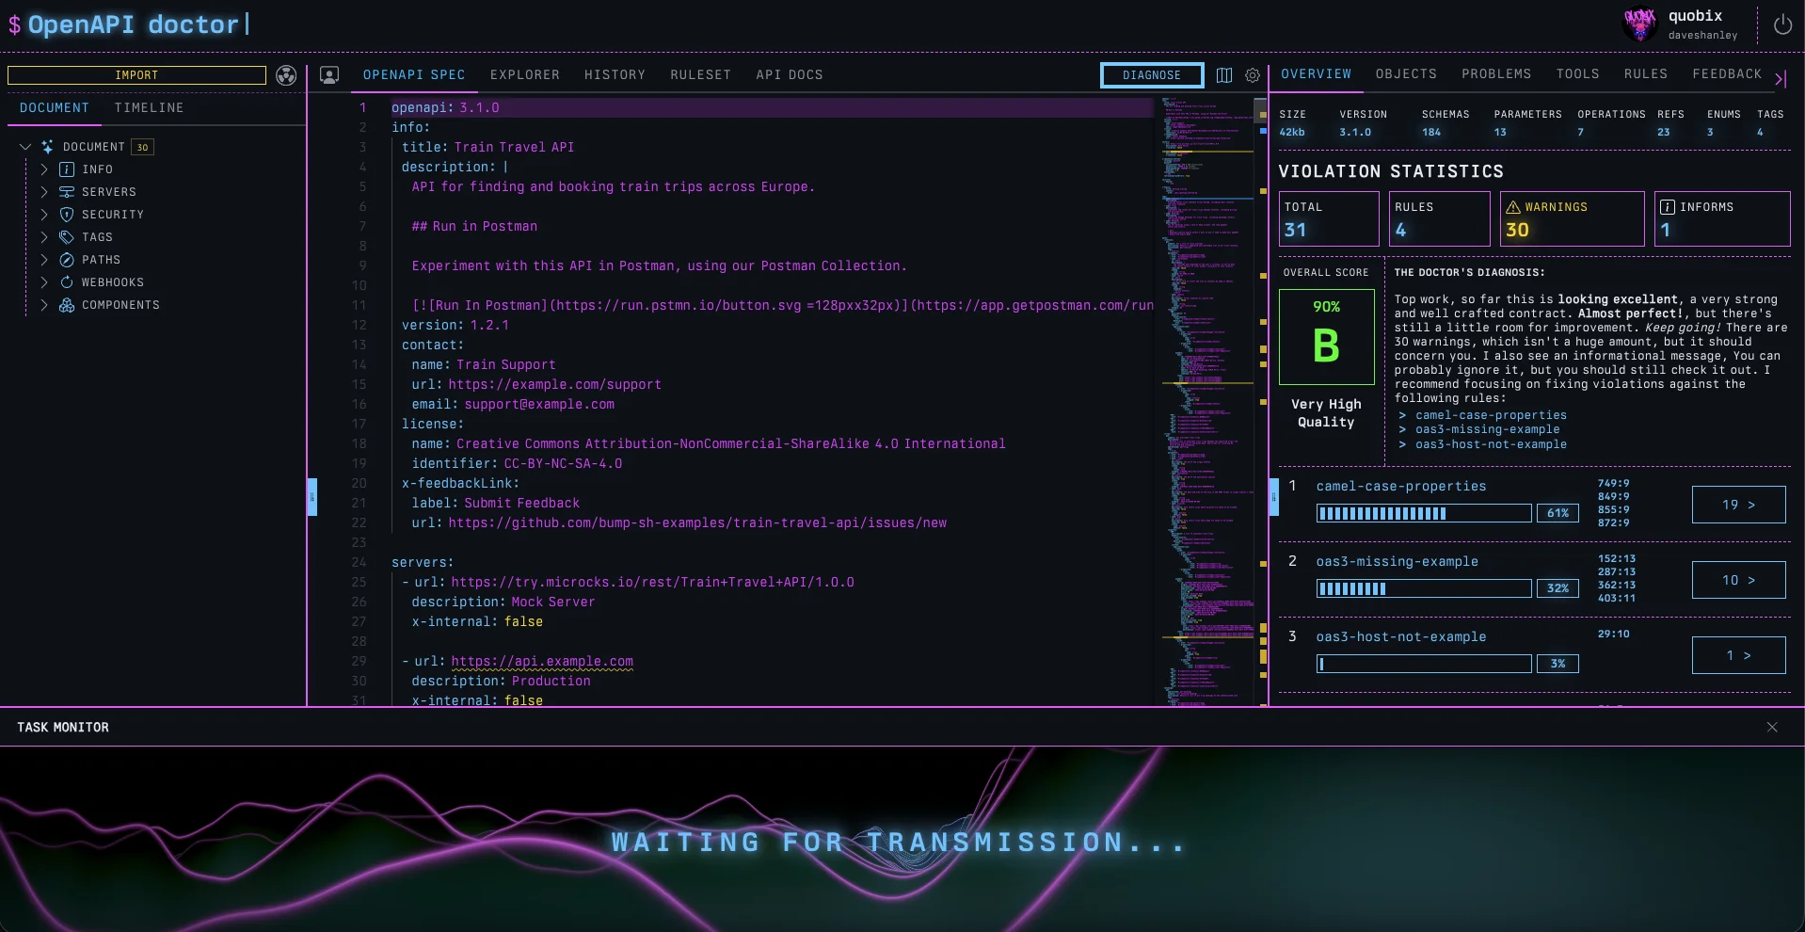
Task: Click the user screen icon left of OpenAPI Spec
Action: pyautogui.click(x=329, y=75)
